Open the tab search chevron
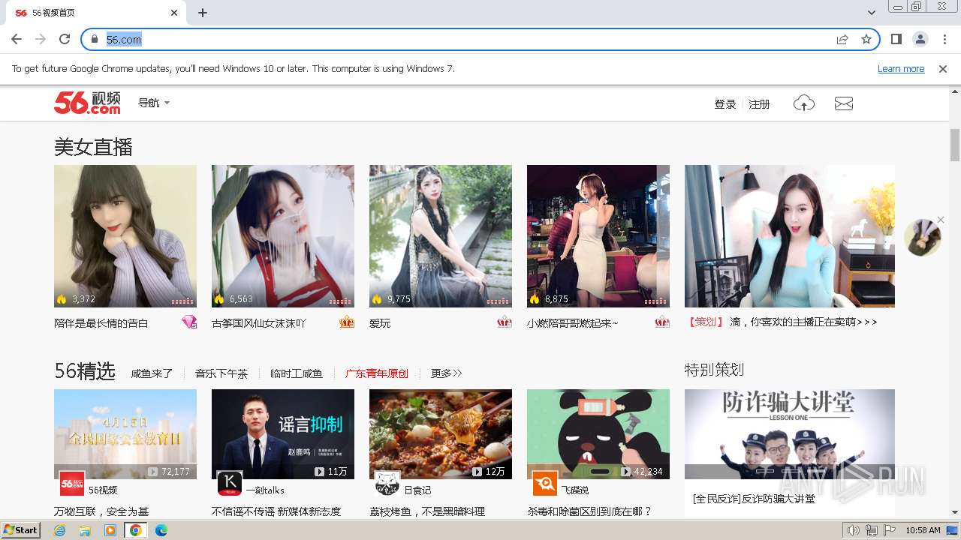 (871, 13)
